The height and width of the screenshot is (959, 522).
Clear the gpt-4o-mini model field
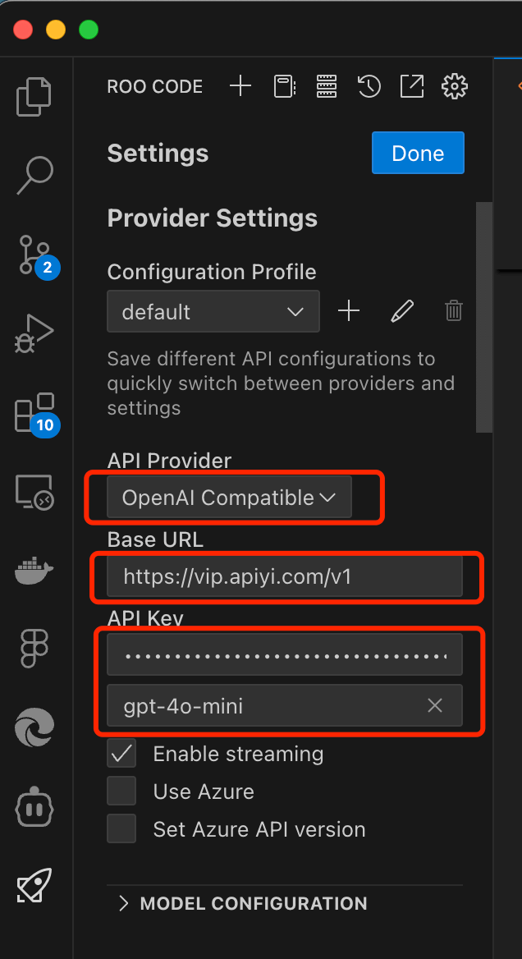435,705
